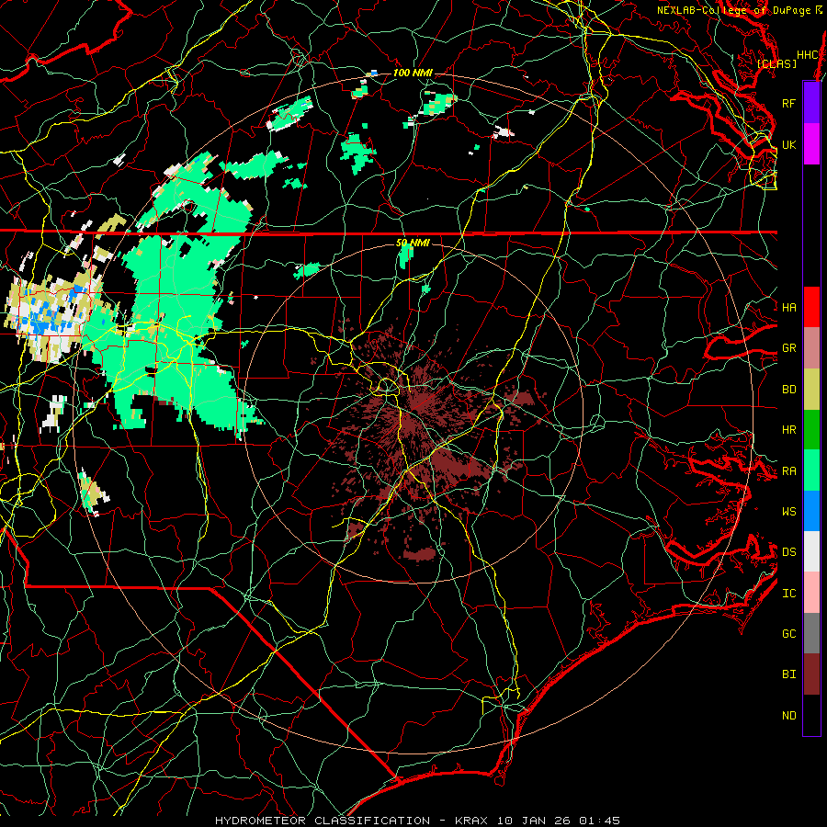Click the HR dark green legend swatch
Viewport: 827px width, 827px height.
(811, 429)
